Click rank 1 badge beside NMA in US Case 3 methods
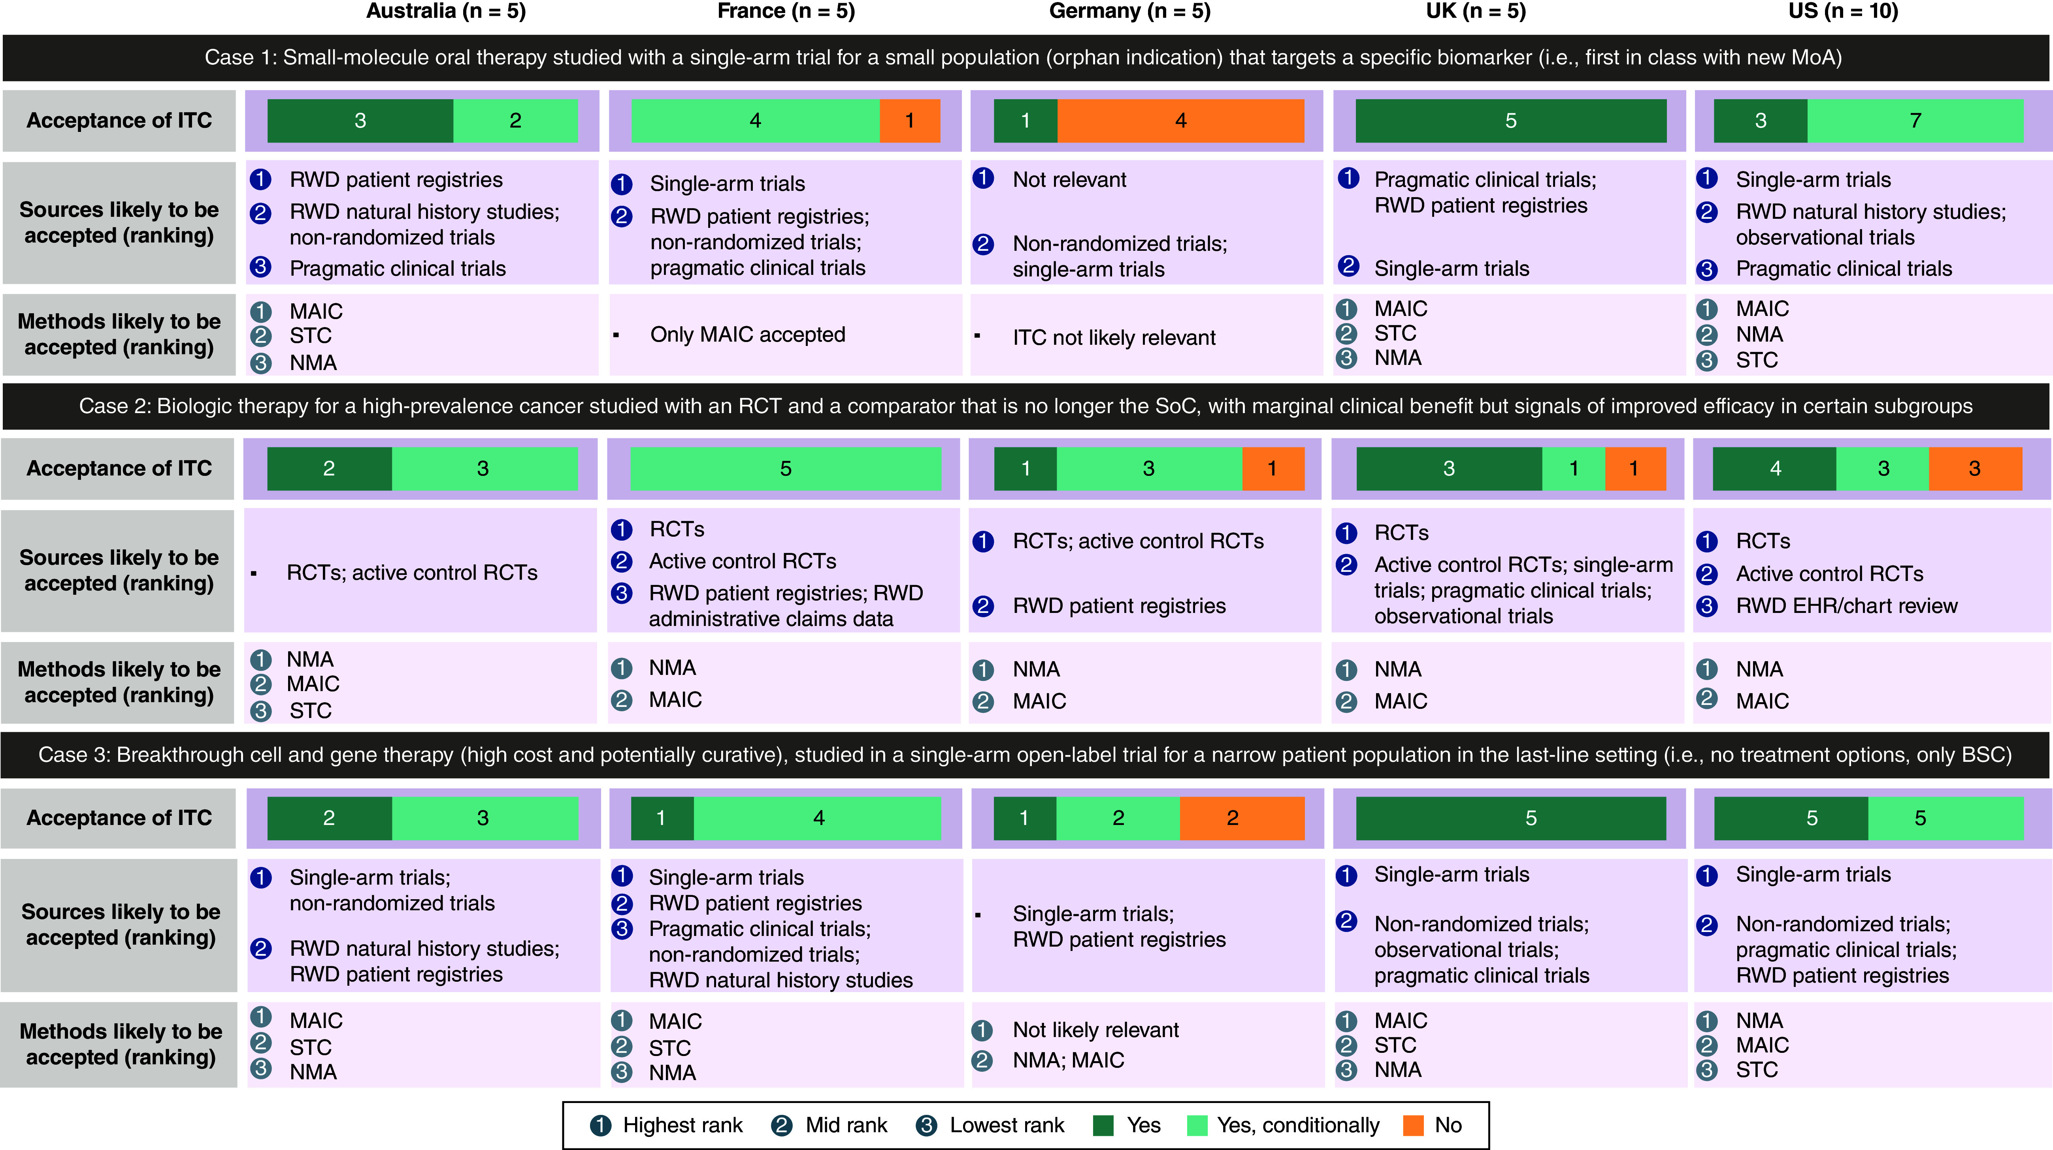 tap(1707, 1021)
